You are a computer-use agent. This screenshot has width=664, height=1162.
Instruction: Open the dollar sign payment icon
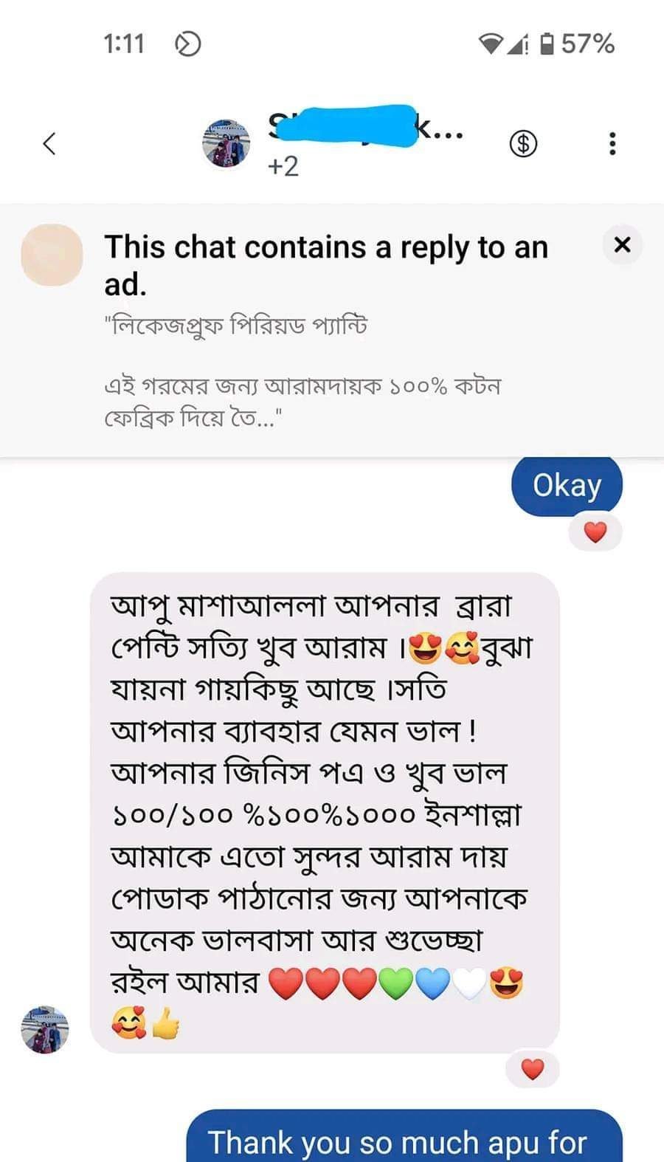[x=523, y=143]
